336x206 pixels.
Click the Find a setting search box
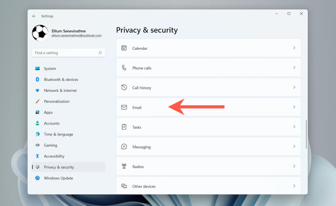(66, 53)
